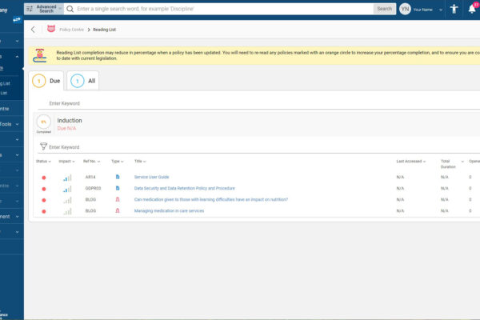Click the magnifier icon in search bar

70,9
